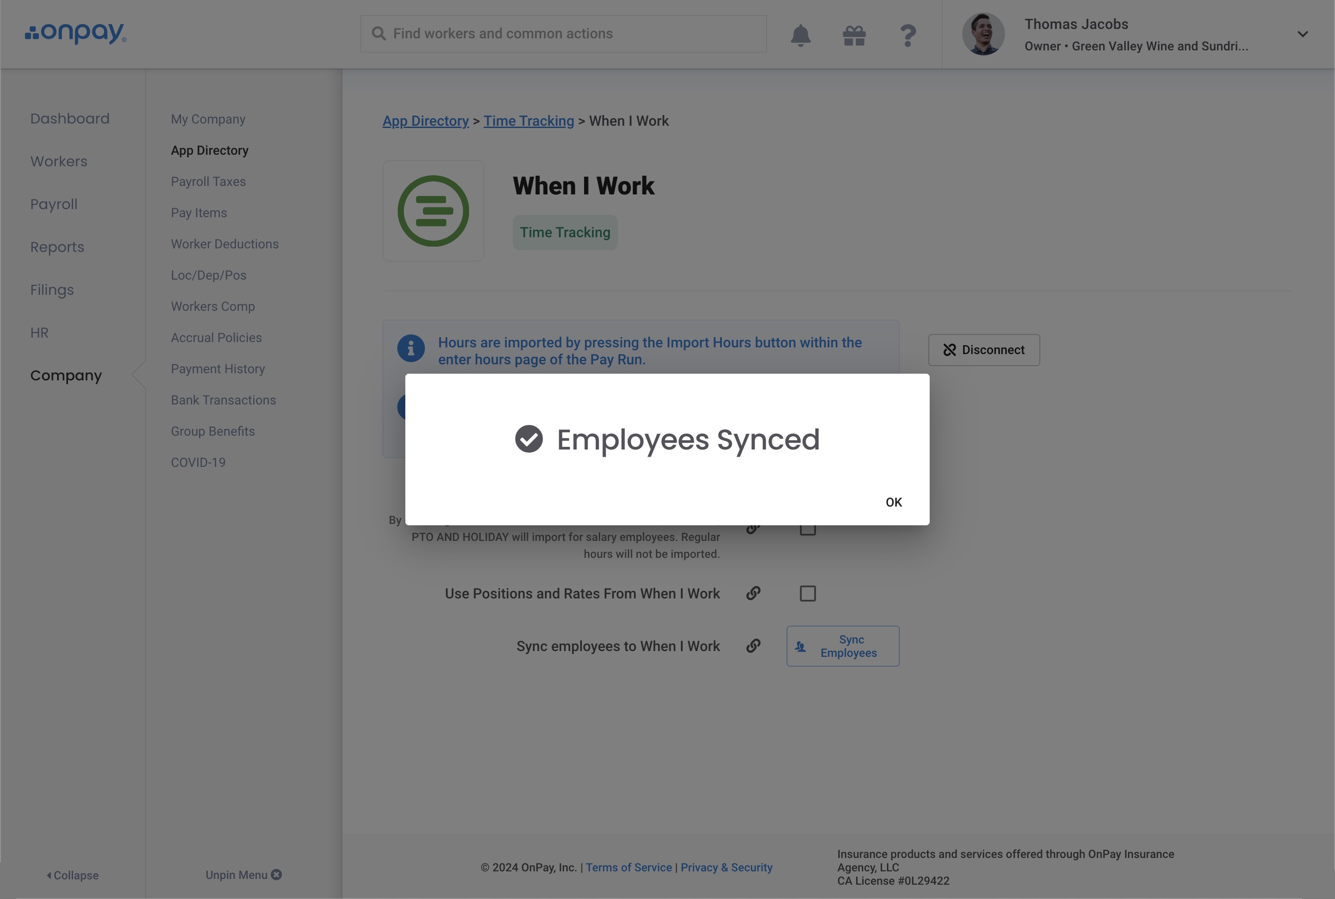1335x899 pixels.
Task: Click the Sync Employees button
Action: [x=843, y=646]
